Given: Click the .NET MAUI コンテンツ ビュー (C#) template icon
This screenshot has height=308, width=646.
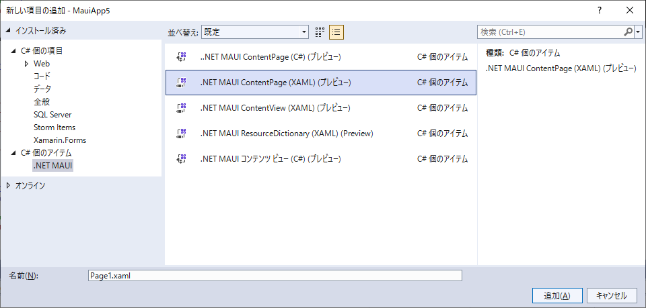Looking at the screenshot, I should (181, 159).
